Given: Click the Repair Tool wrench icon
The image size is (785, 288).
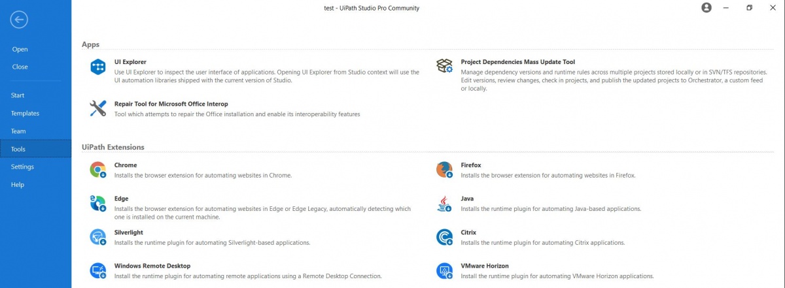Looking at the screenshot, I should [98, 108].
